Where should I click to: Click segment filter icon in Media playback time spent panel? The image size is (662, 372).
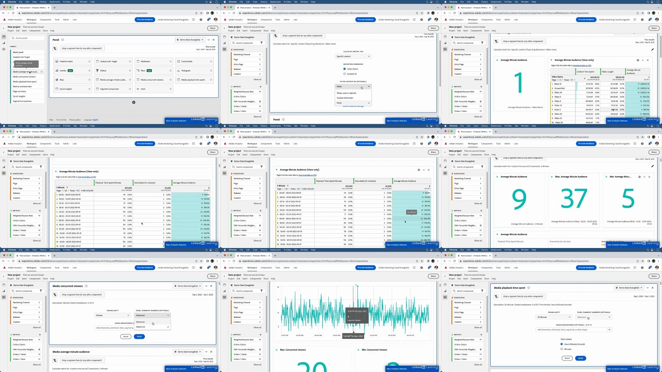496,296
